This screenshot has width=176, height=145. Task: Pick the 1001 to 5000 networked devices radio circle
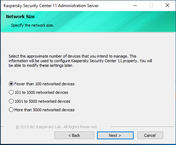[x=11, y=101]
